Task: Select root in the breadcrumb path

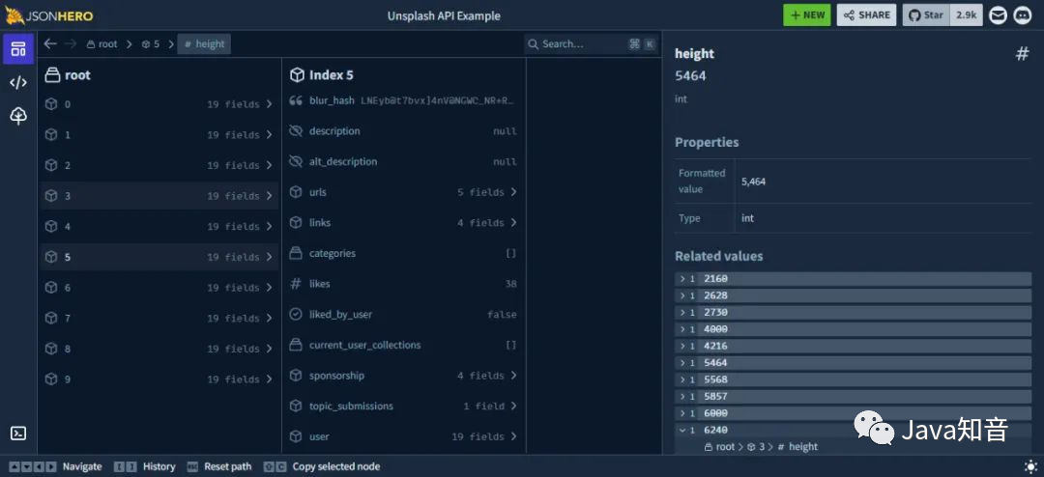Action: pos(101,43)
